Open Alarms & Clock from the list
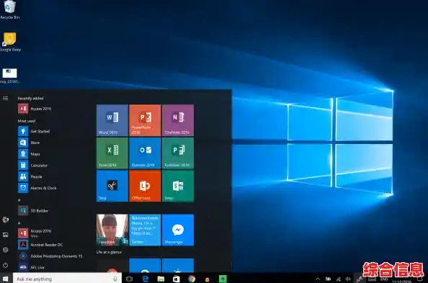This screenshot has width=428, height=283. [37, 188]
